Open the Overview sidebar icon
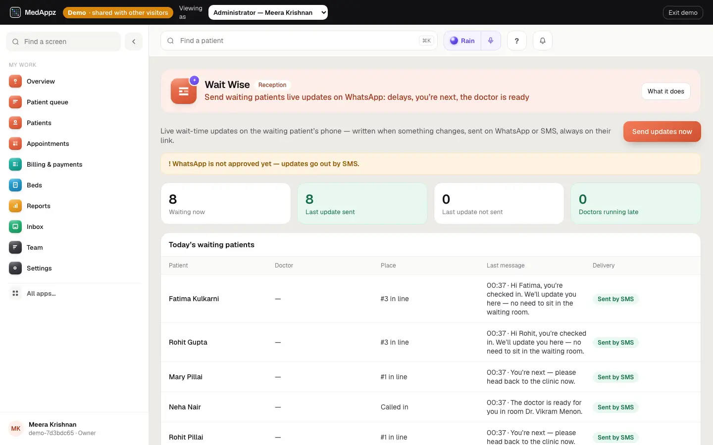The image size is (713, 445). coord(15,81)
